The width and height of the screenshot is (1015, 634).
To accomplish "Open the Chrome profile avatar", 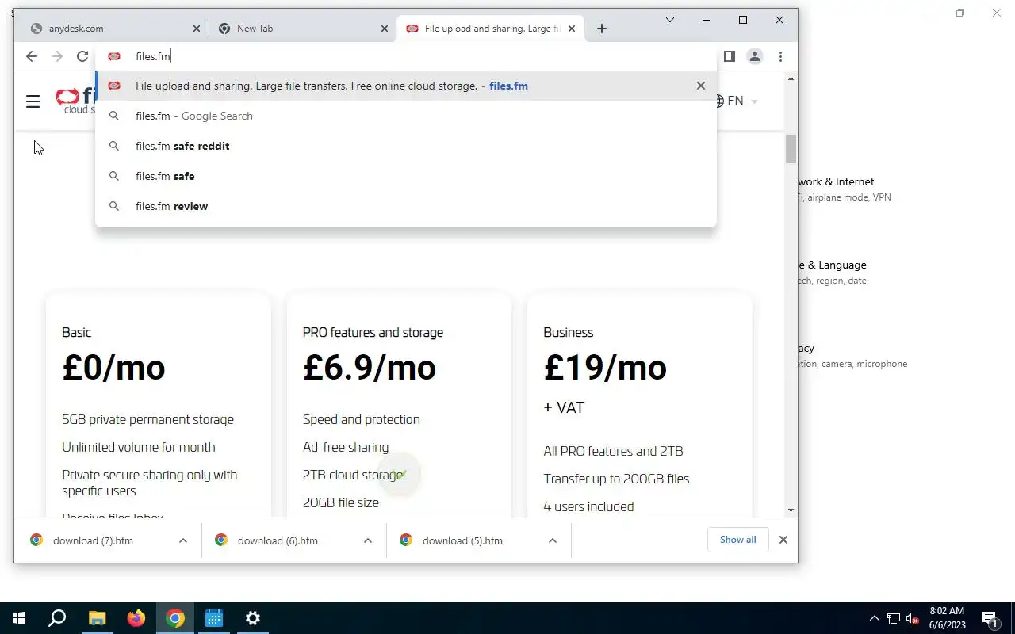I will (755, 56).
